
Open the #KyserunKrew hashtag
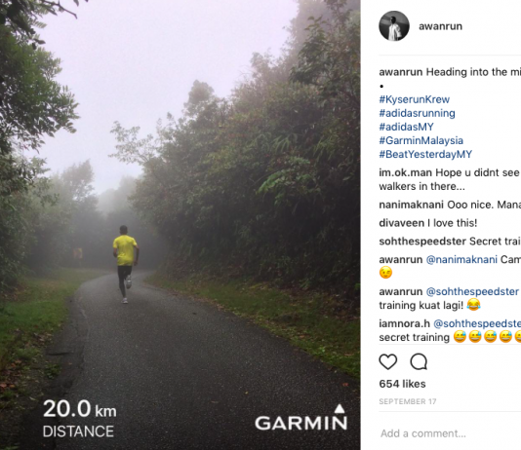tap(415, 99)
